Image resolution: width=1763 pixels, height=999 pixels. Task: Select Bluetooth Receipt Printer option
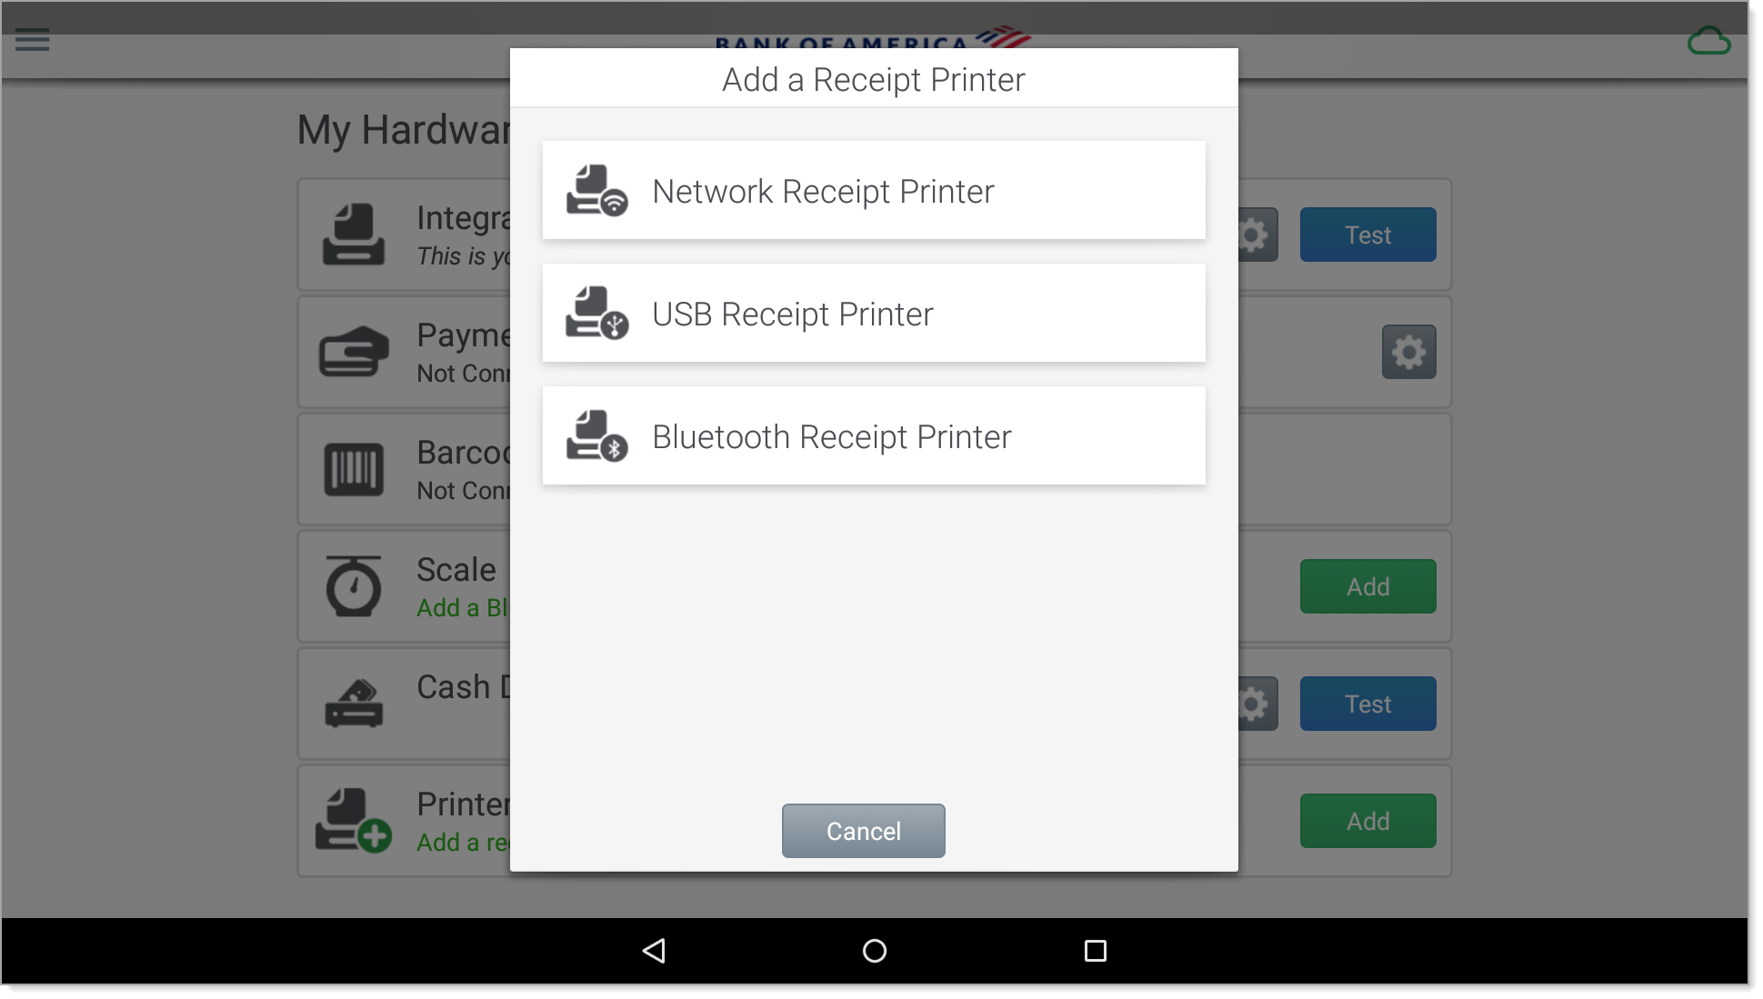coord(875,436)
